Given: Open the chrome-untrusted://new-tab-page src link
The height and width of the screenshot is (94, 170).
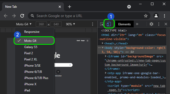Looking at the screenshot, I should (135, 62).
